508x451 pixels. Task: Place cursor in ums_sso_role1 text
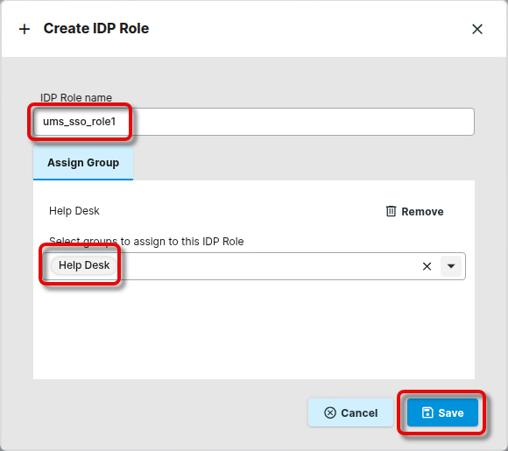click(x=80, y=122)
